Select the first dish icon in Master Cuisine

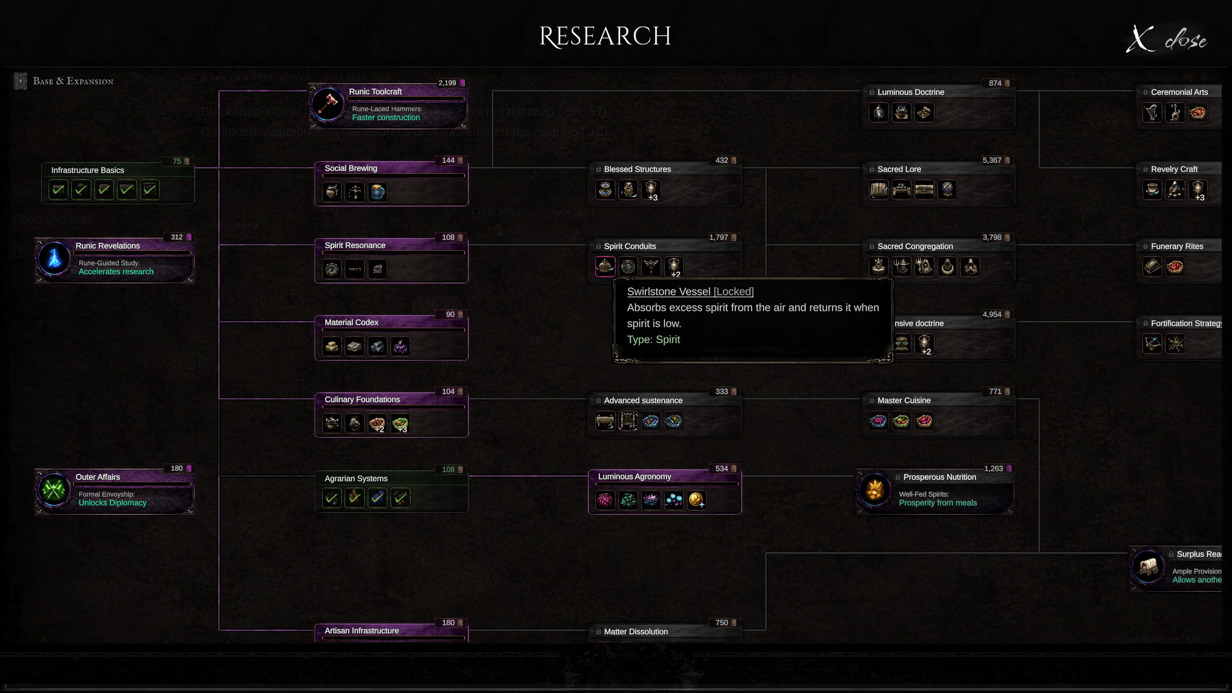[879, 421]
